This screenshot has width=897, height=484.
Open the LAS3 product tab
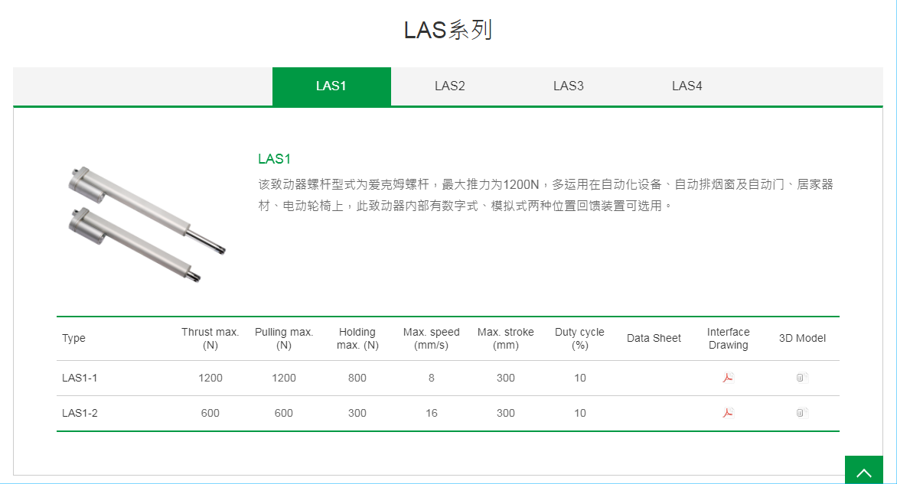point(568,86)
